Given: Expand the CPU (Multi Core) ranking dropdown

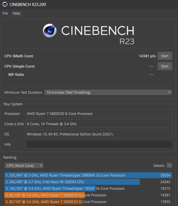Looking at the screenshot, I should (24, 166).
